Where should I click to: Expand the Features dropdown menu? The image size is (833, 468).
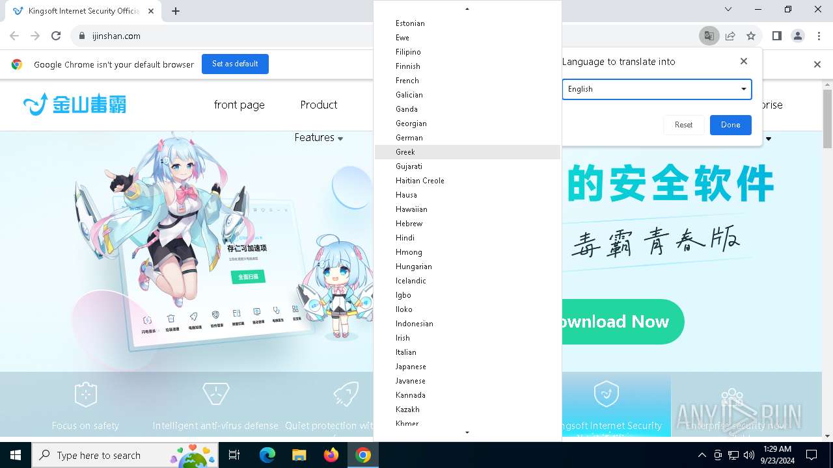point(319,138)
